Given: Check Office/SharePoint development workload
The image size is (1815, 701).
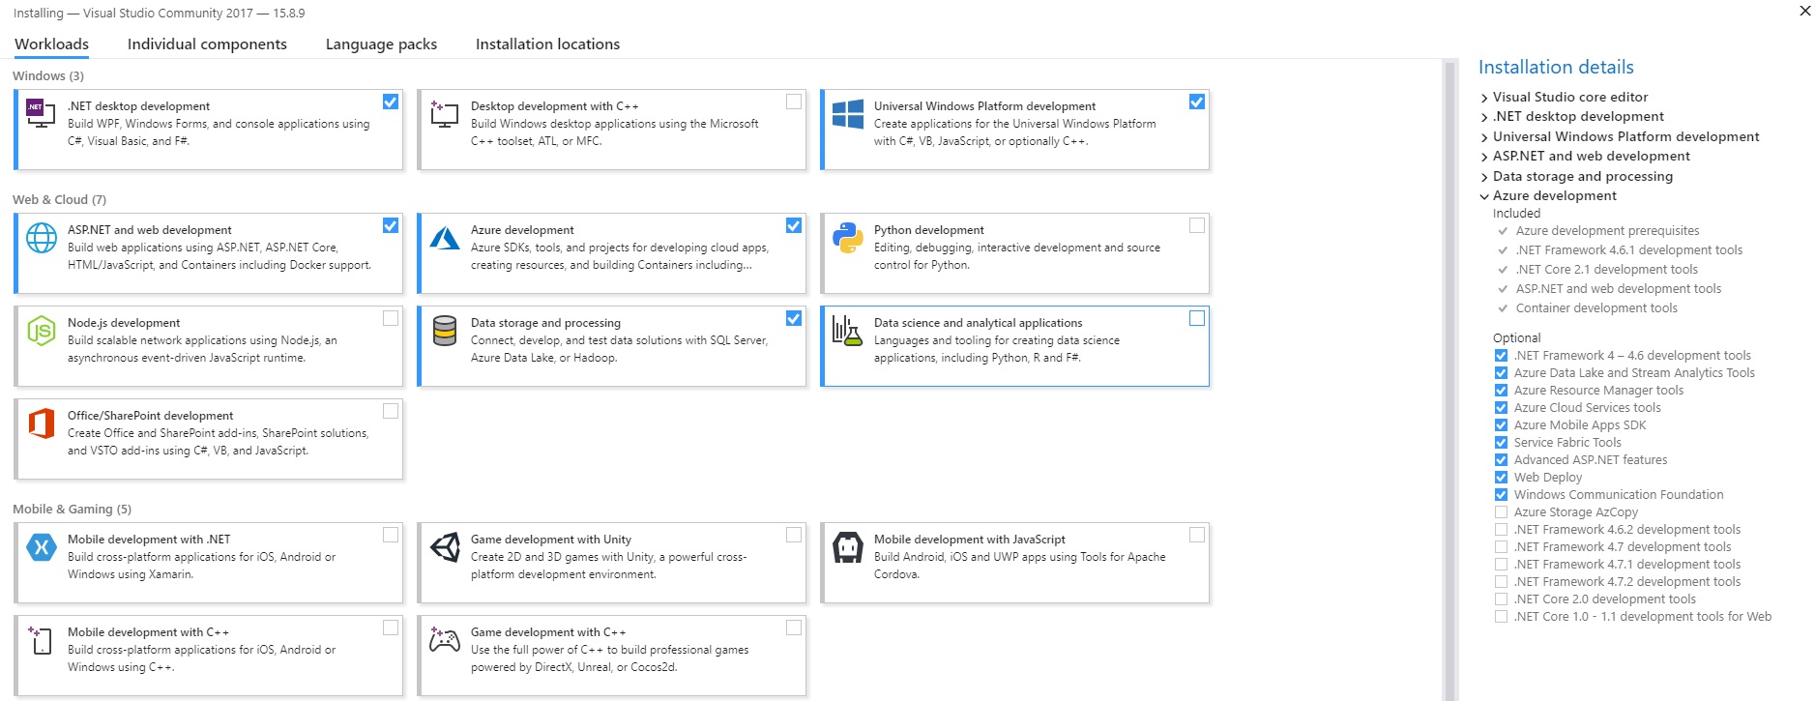Looking at the screenshot, I should (391, 411).
